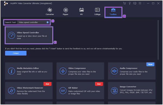163x105 pixels.
Task: Click "Convert images formats between JPG" text
Action: click(x=136, y=91)
